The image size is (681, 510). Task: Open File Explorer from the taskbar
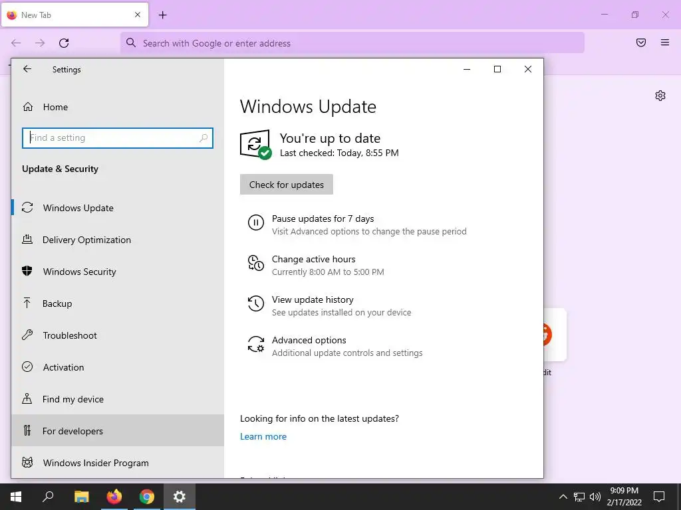81,497
